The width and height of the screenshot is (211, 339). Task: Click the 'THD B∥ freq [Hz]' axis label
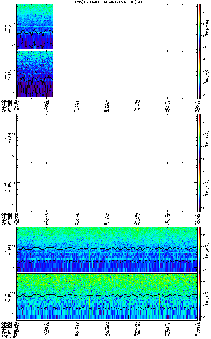[7, 187]
